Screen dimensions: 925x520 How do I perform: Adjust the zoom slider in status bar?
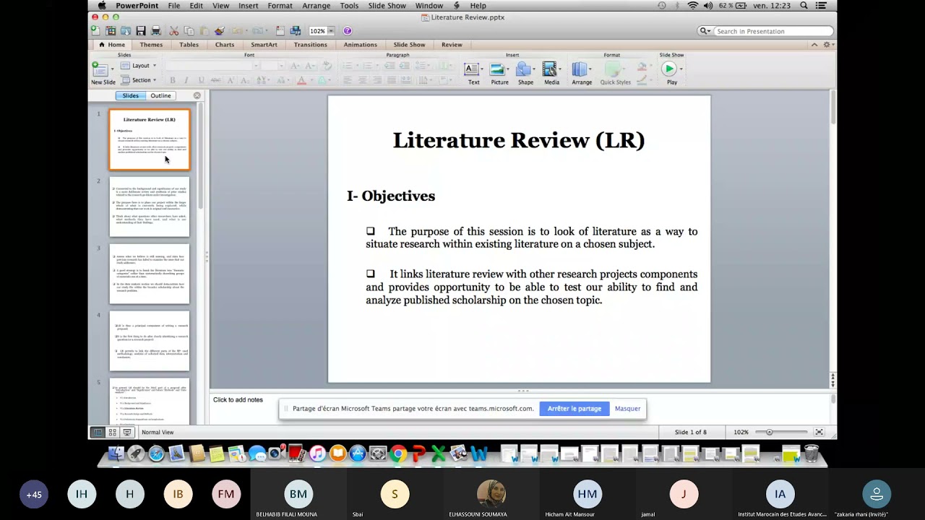(769, 432)
